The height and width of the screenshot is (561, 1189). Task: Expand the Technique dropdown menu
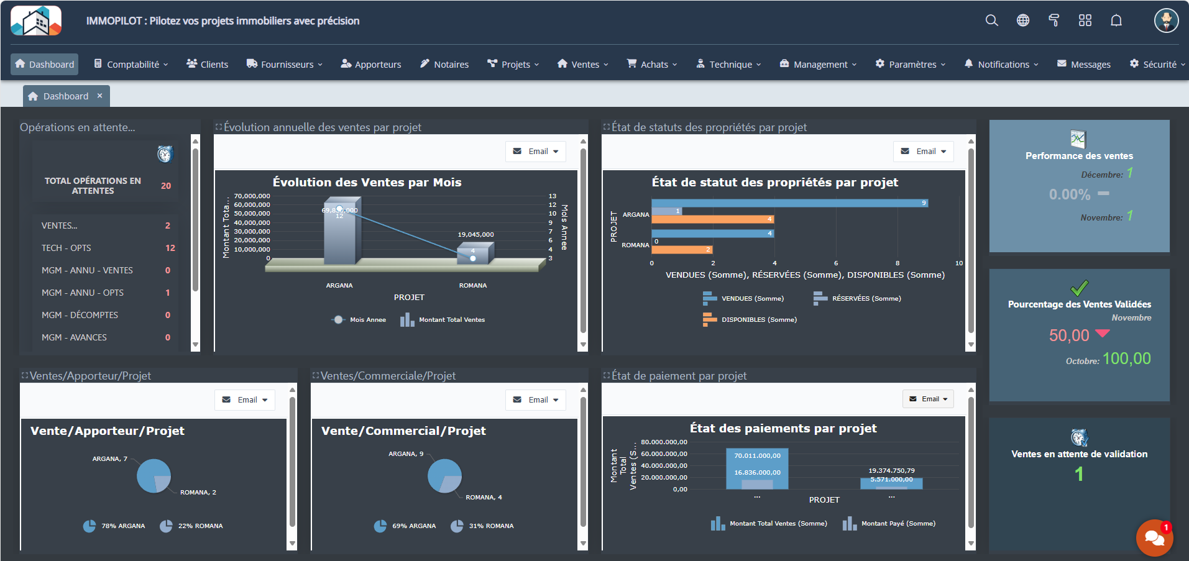point(728,64)
